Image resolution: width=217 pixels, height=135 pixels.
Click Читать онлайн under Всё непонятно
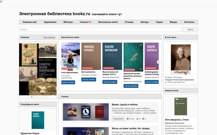[x=89, y=79]
